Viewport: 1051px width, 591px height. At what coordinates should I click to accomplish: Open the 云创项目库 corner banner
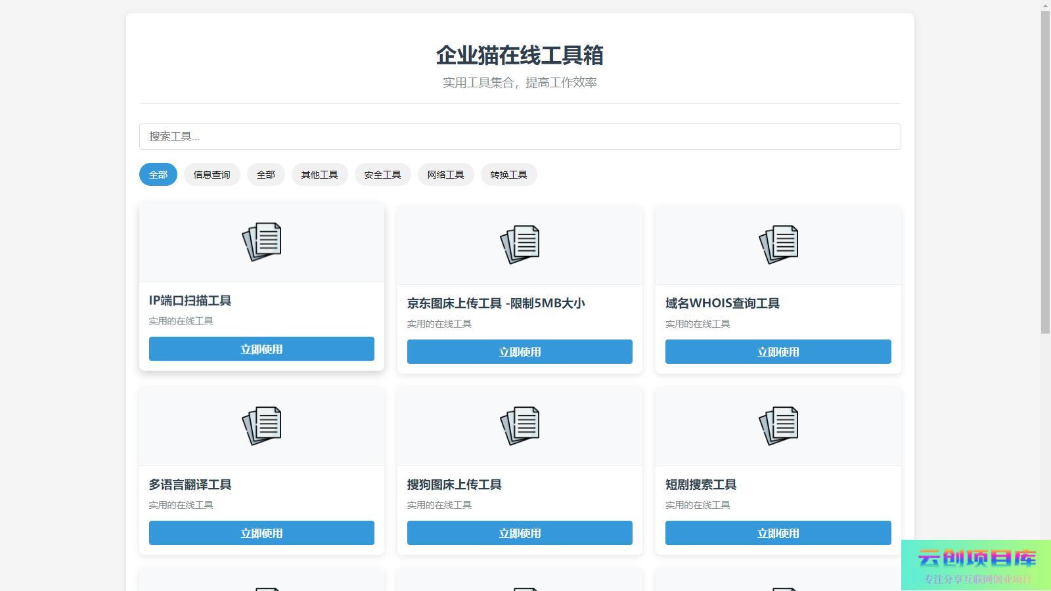976,565
